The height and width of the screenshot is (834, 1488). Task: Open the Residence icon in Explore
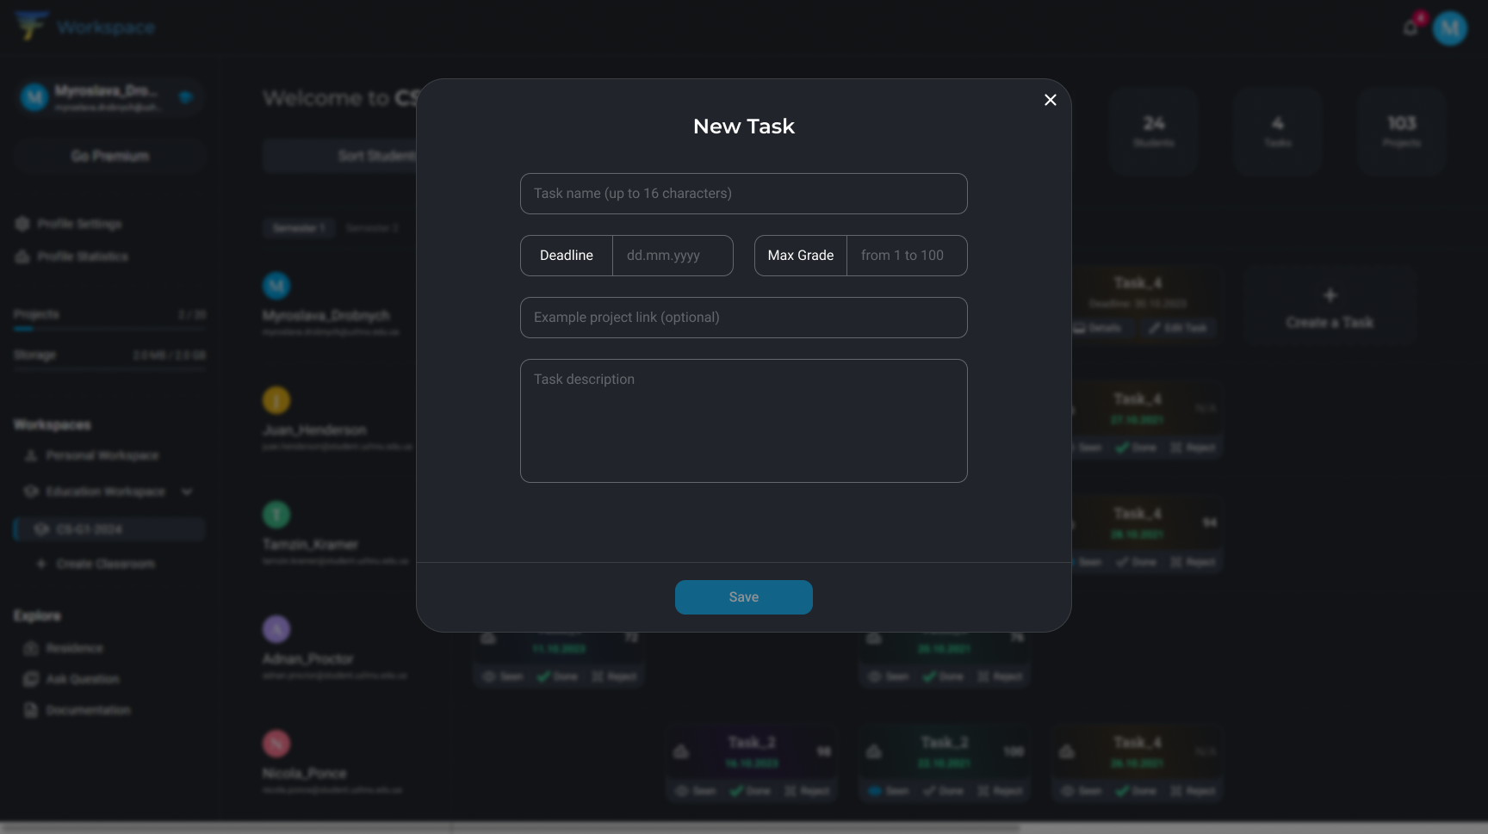31,647
